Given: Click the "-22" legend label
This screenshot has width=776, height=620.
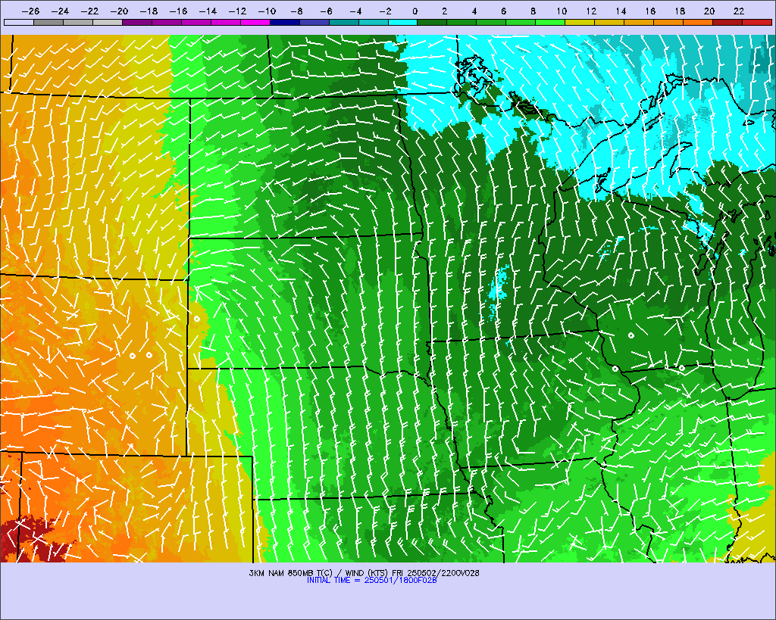Looking at the screenshot, I should click(x=89, y=11).
